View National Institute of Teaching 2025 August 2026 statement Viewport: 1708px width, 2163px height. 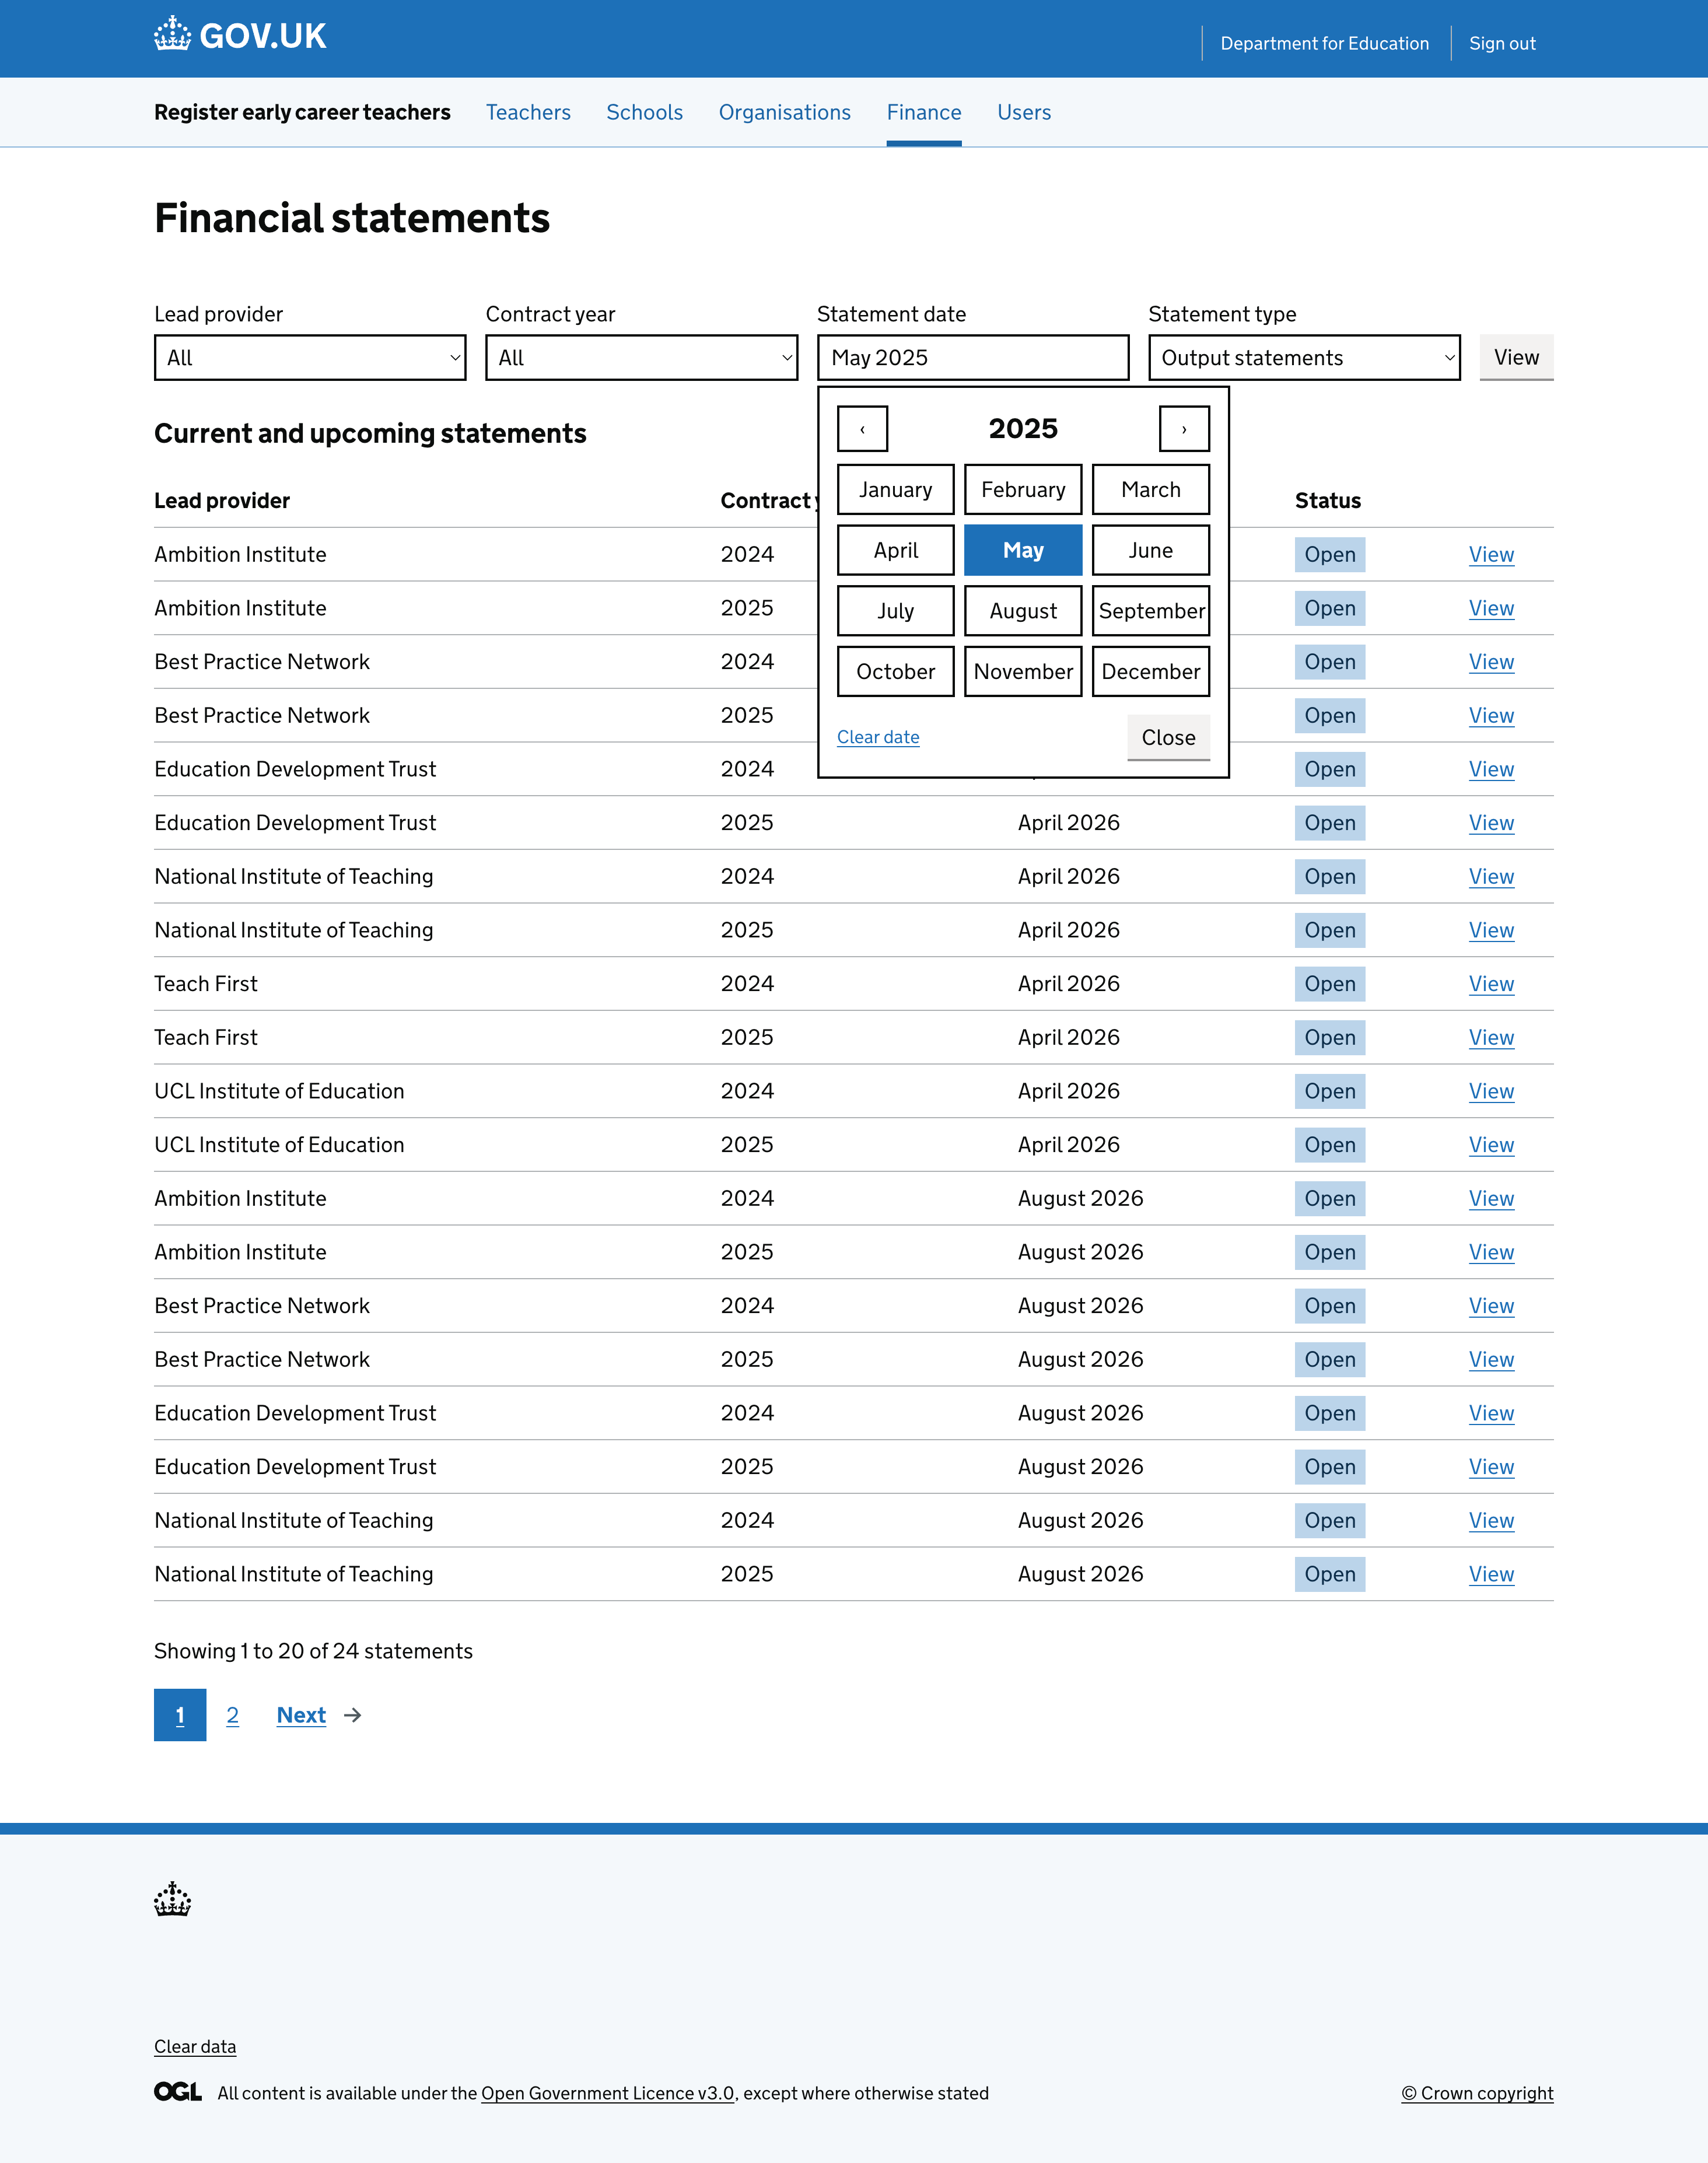1491,1574
